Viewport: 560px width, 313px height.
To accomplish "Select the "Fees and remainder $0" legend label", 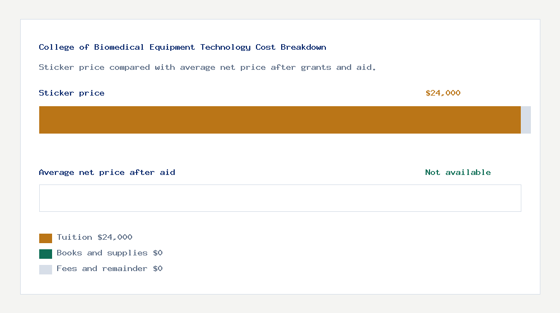I will pyautogui.click(x=110, y=269).
